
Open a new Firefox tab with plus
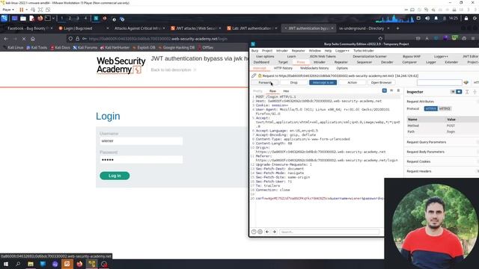tap(397, 28)
